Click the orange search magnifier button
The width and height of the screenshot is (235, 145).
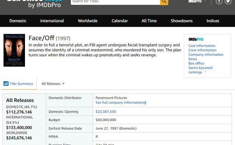coord(164,2)
